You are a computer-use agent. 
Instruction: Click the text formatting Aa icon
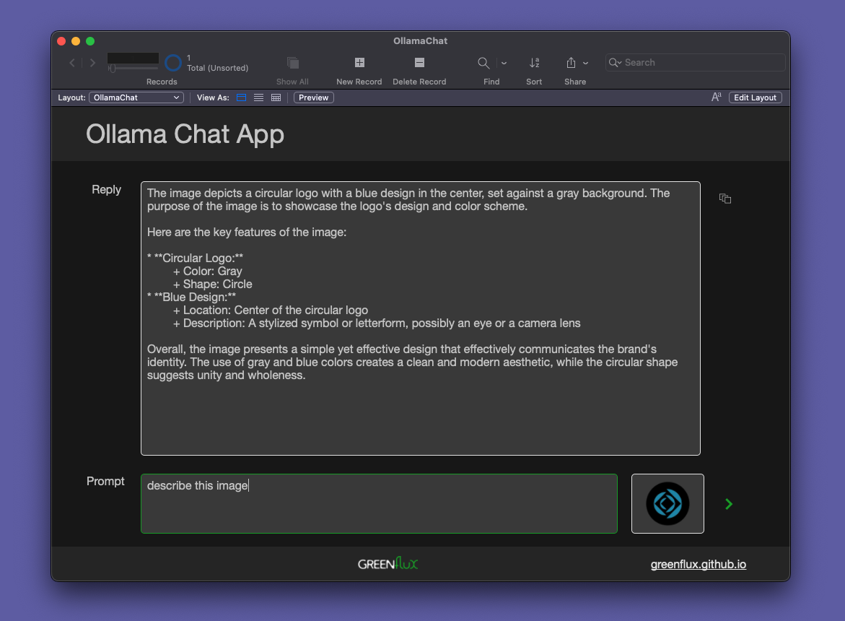tap(716, 97)
